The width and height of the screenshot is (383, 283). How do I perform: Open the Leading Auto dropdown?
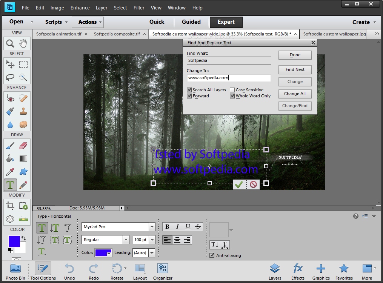pos(152,253)
